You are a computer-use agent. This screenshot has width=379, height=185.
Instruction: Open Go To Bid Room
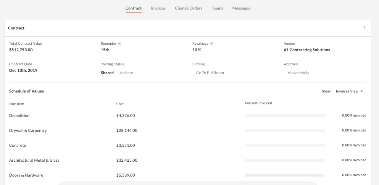[210, 73]
